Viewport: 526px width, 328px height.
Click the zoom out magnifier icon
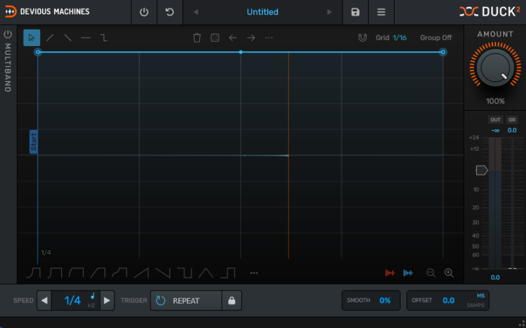tap(431, 273)
